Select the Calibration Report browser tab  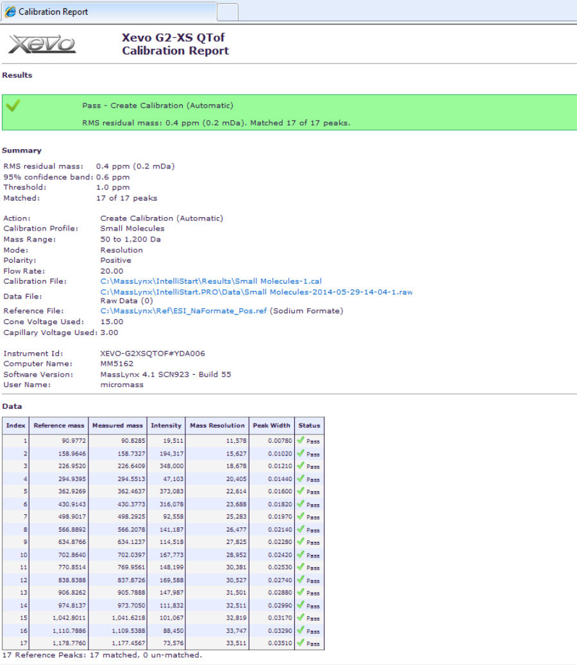[x=109, y=11]
